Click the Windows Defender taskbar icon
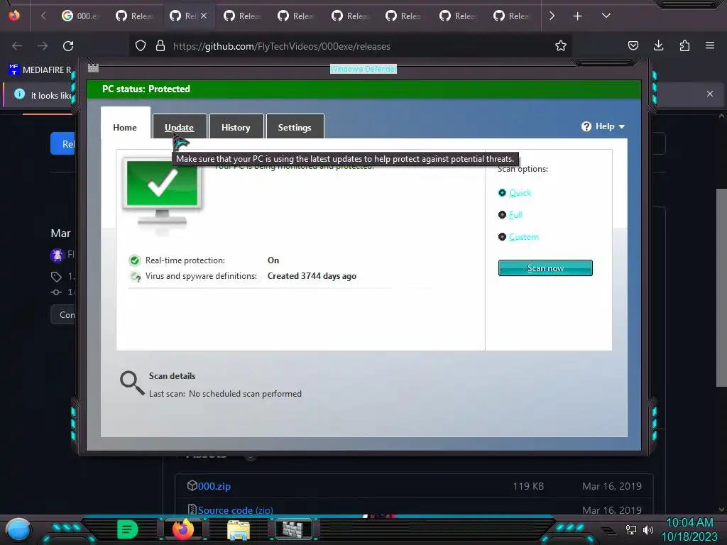Viewport: 727px width, 545px height. [293, 529]
